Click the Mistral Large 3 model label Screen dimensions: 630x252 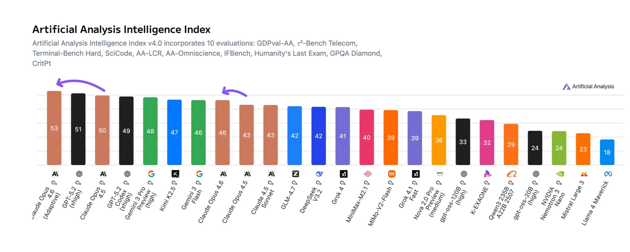click(572, 200)
